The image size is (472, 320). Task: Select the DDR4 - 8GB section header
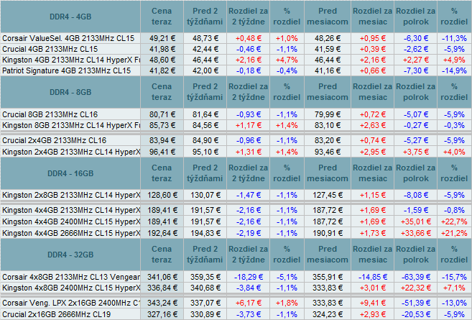[x=70, y=92]
